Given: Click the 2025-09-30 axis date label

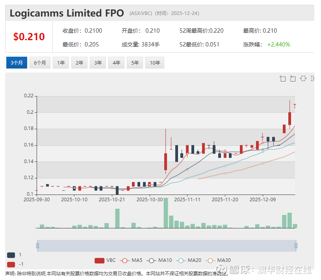Looking at the screenshot, I should (37, 199).
